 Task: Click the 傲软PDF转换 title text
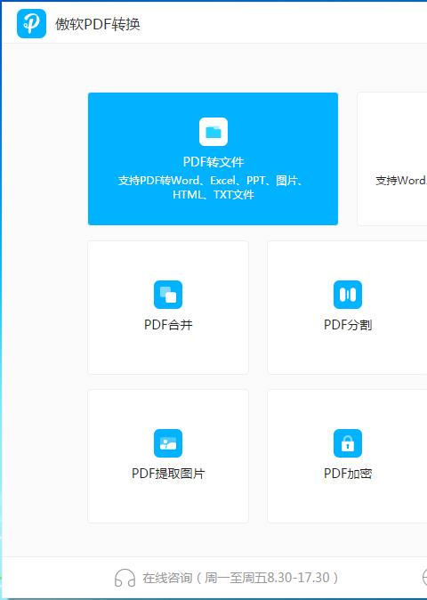point(98,24)
